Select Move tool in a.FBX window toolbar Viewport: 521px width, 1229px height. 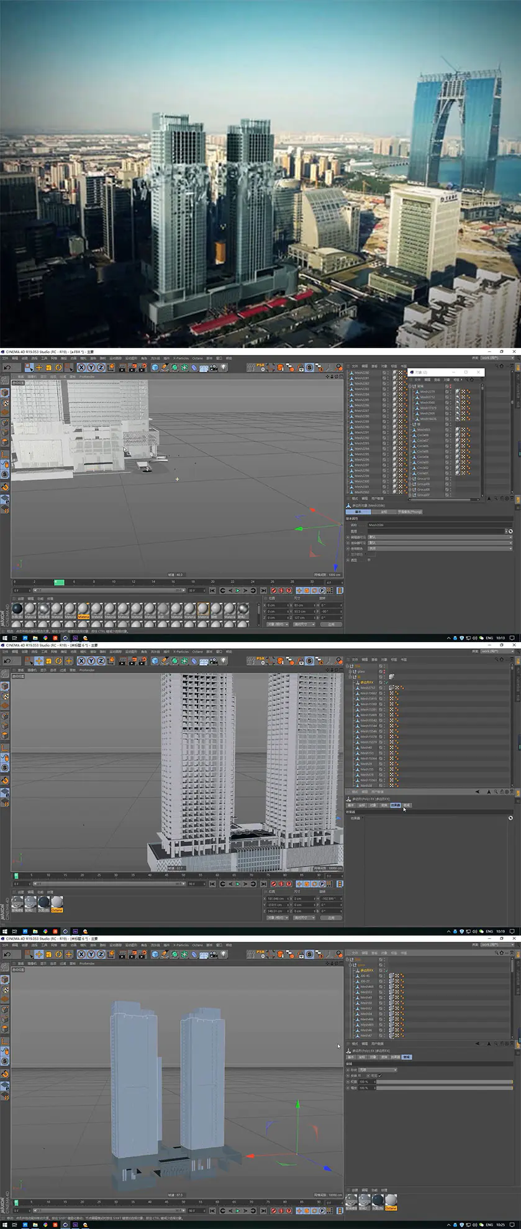(39, 367)
